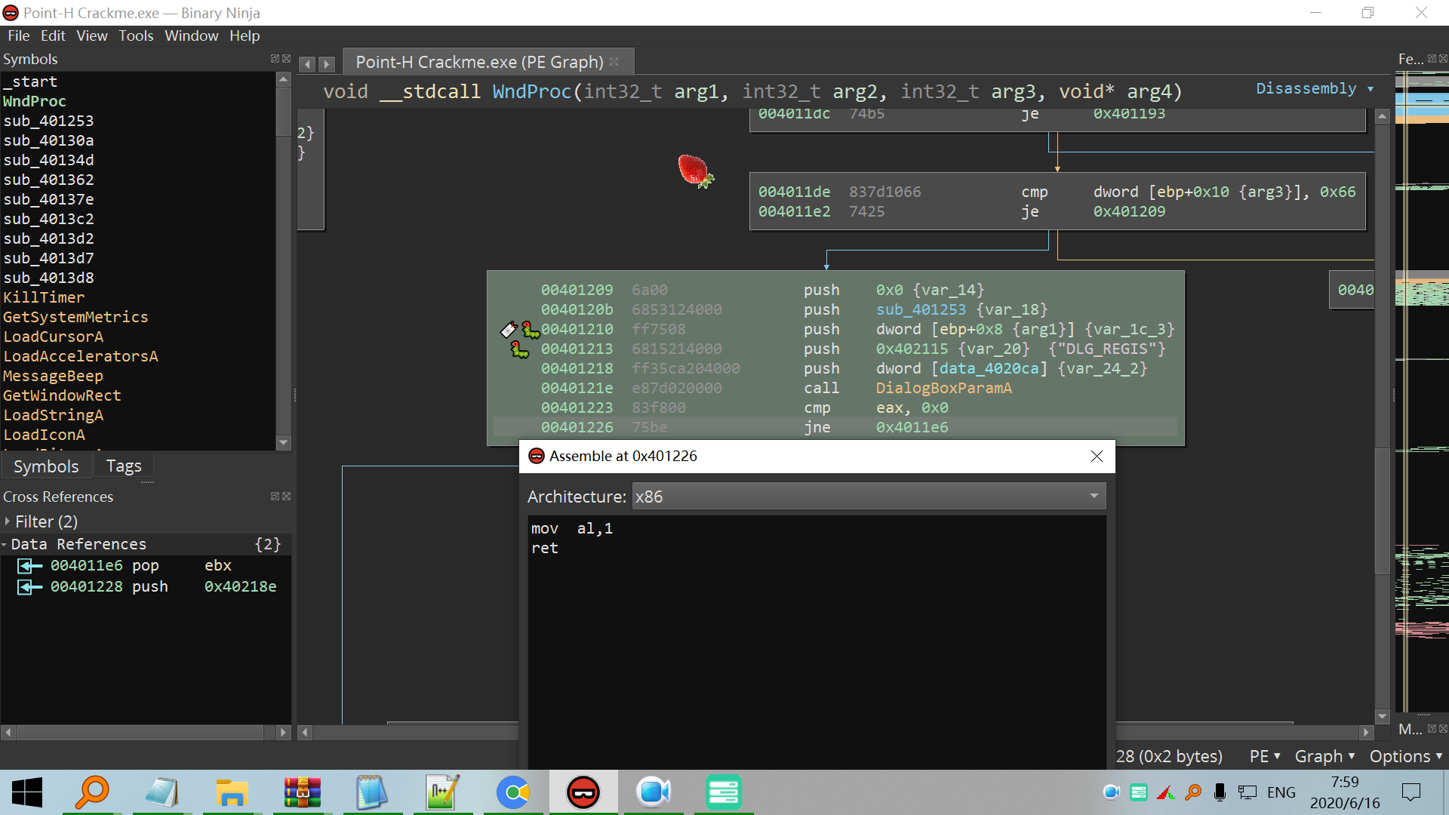
Task: Select the WndProc symbol
Action: 35,101
